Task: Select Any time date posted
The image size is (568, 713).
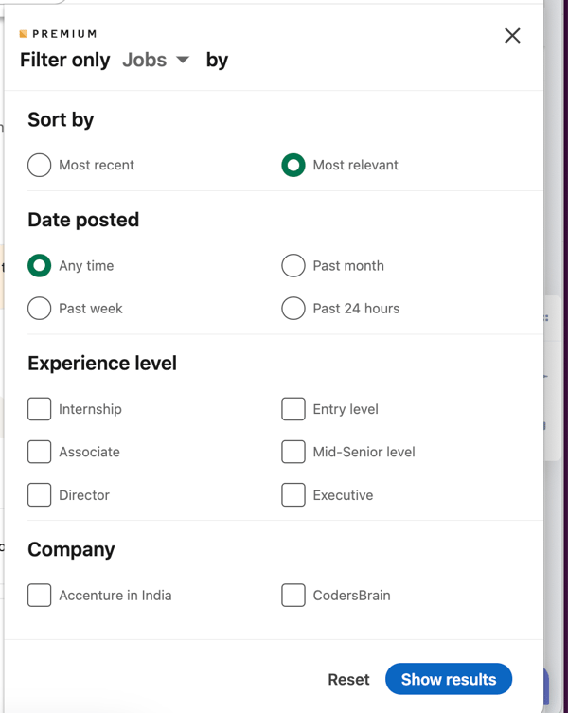Action: pyautogui.click(x=40, y=266)
